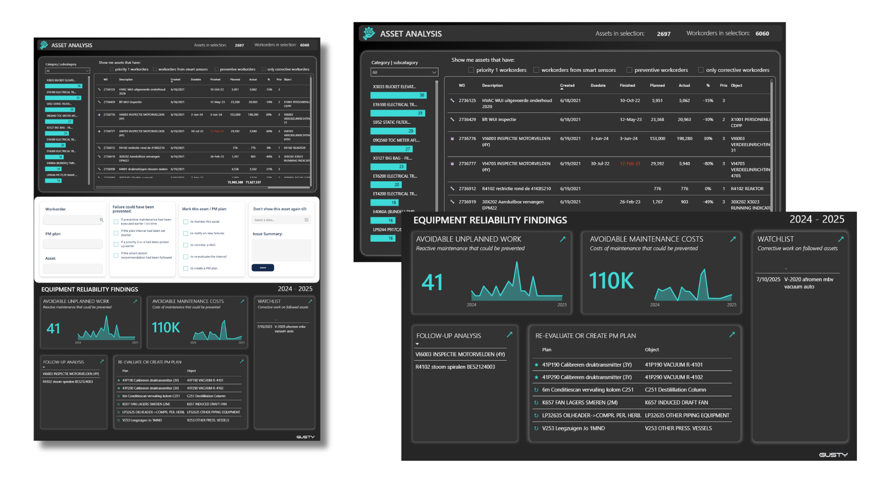Click the S952 STATIC FILTER bar showing 29, enlarged panel
The image size is (876, 493).
point(393,131)
